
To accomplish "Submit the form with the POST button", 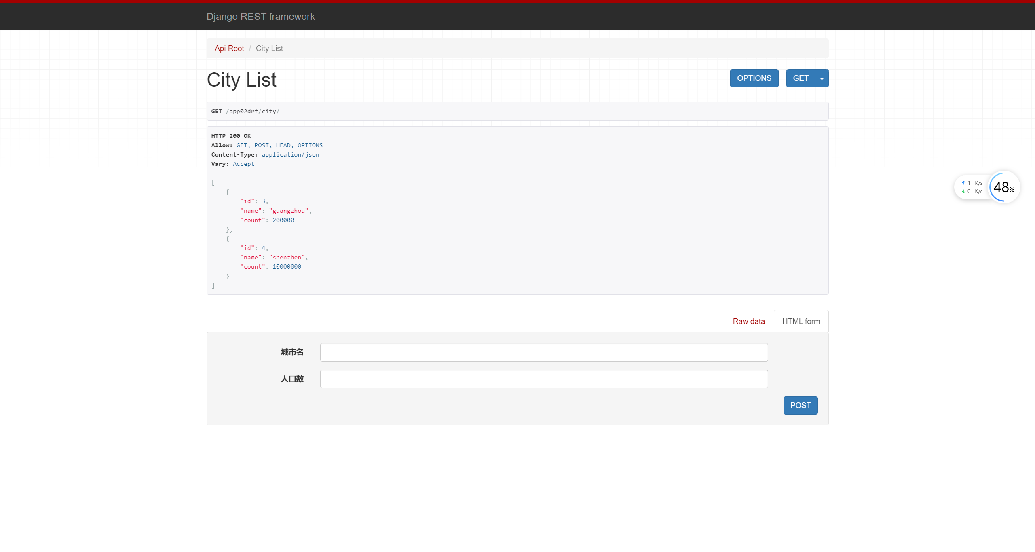I will click(x=800, y=405).
